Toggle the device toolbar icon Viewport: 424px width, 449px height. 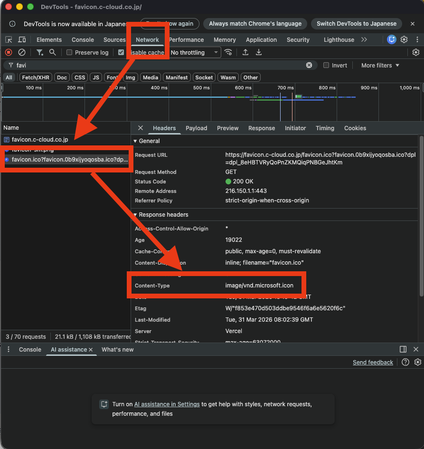[22, 40]
